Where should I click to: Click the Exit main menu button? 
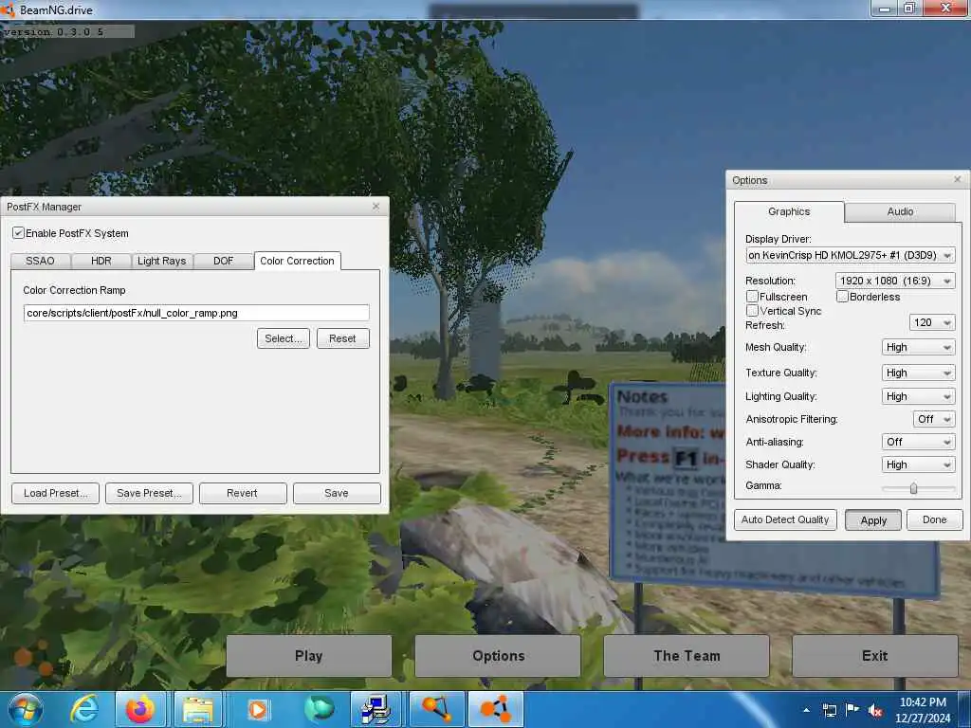[875, 656]
